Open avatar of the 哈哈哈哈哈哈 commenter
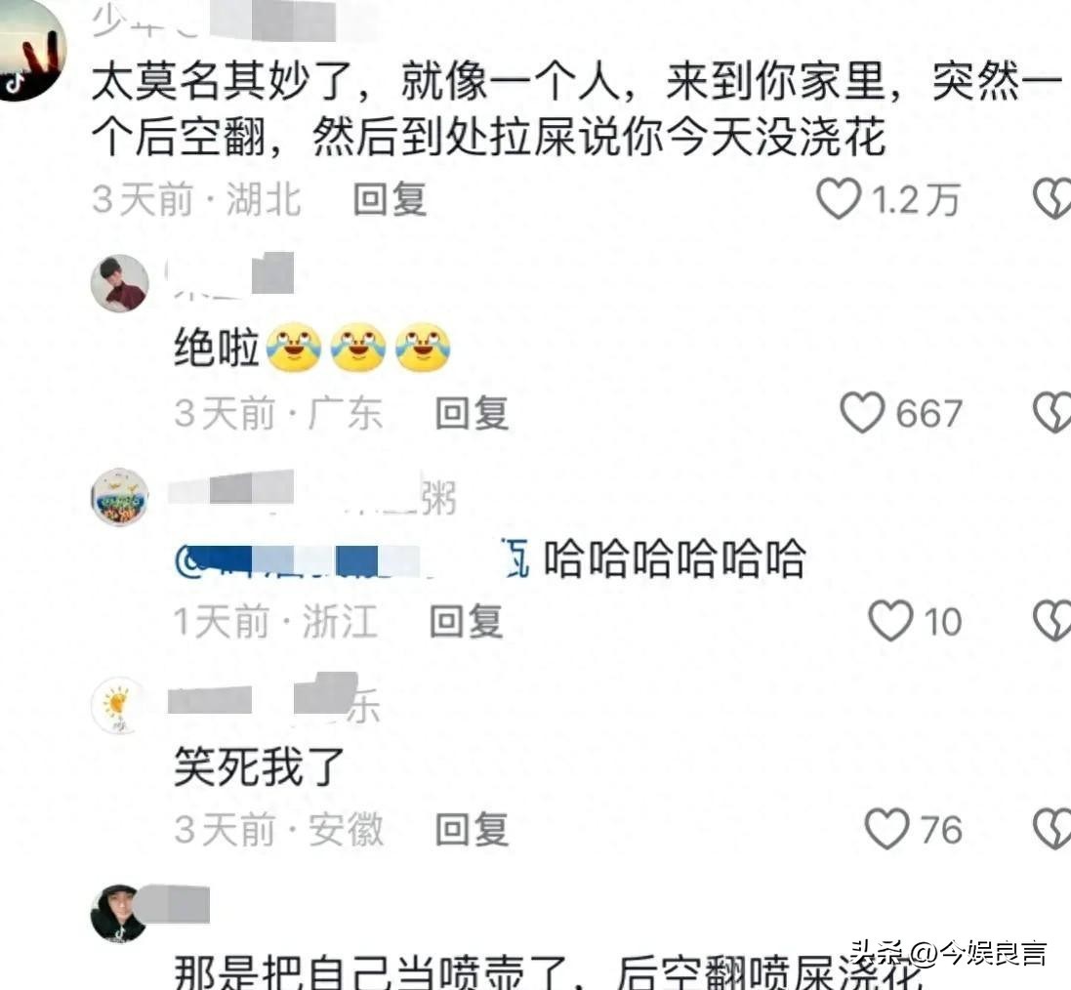Screen dimensions: 1071x990 click(119, 497)
